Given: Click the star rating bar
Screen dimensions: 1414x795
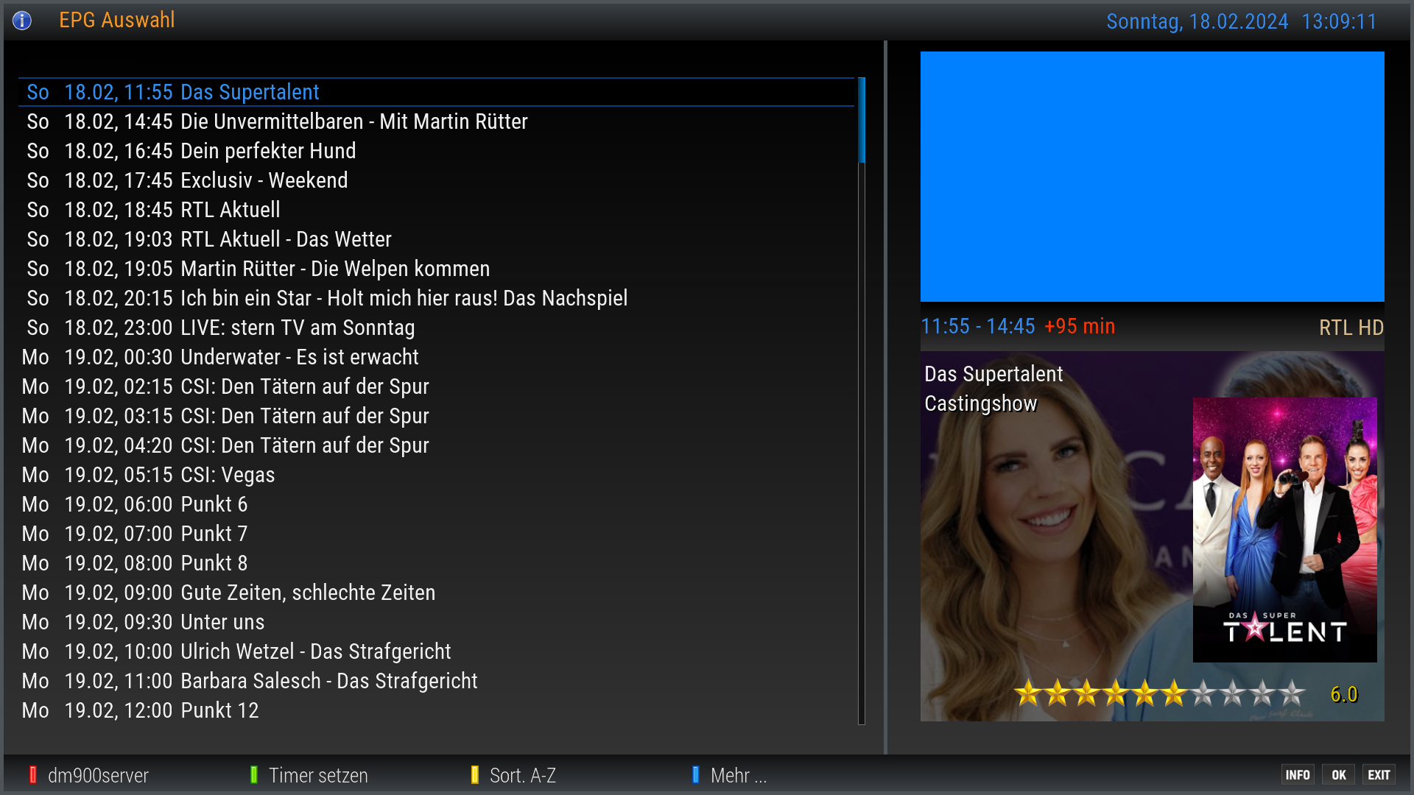Looking at the screenshot, I should [x=1159, y=693].
